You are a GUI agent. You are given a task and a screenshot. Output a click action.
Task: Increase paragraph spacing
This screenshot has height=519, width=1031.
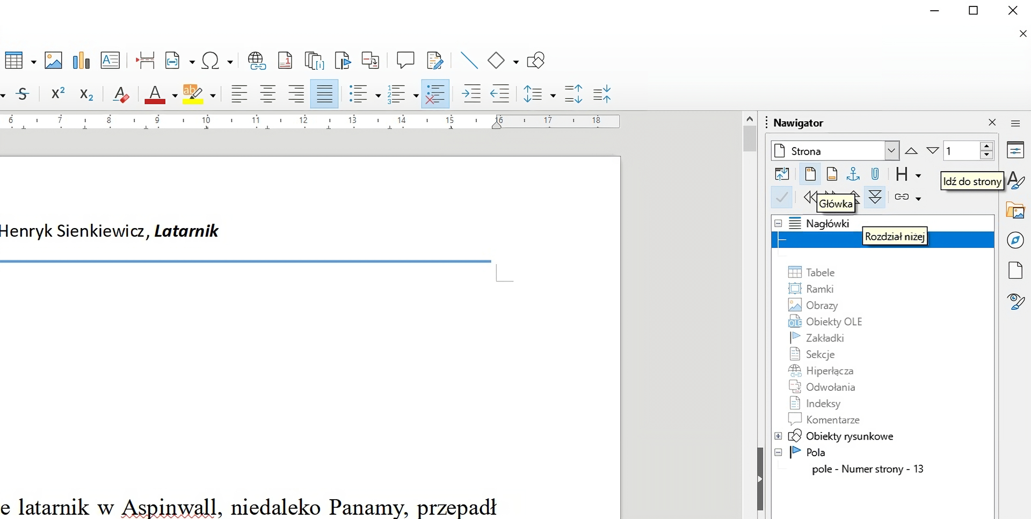pyautogui.click(x=573, y=94)
